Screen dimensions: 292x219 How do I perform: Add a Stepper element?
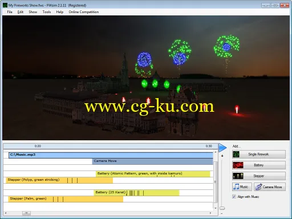click(x=259, y=176)
